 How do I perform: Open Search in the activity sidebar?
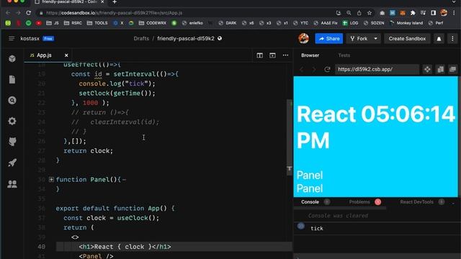click(12, 101)
